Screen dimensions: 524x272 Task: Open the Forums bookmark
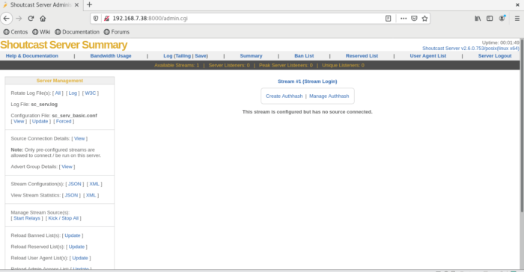[x=116, y=31]
